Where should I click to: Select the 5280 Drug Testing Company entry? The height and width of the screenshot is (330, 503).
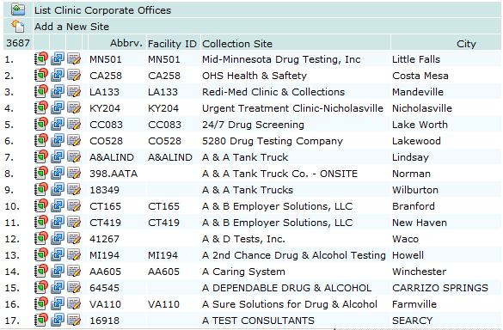point(273,141)
